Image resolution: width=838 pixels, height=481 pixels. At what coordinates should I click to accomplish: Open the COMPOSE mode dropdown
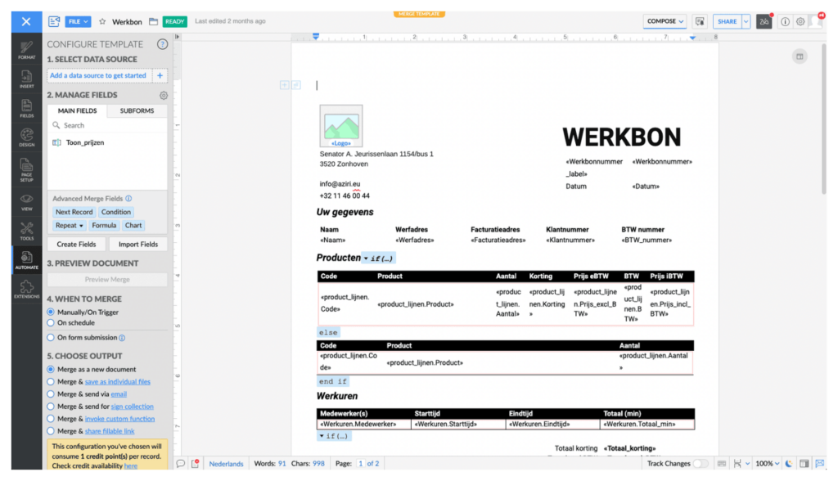[x=665, y=21]
